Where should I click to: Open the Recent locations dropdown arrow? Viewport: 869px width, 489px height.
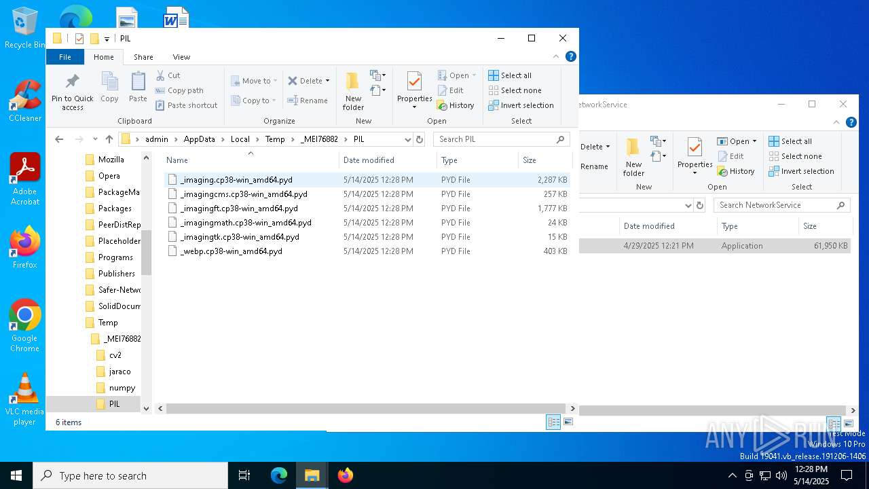95,139
